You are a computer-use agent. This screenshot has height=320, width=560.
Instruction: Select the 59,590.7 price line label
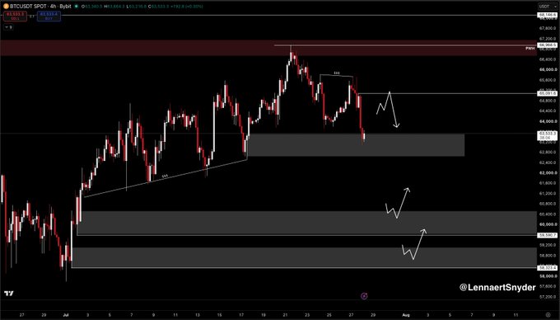coord(548,235)
